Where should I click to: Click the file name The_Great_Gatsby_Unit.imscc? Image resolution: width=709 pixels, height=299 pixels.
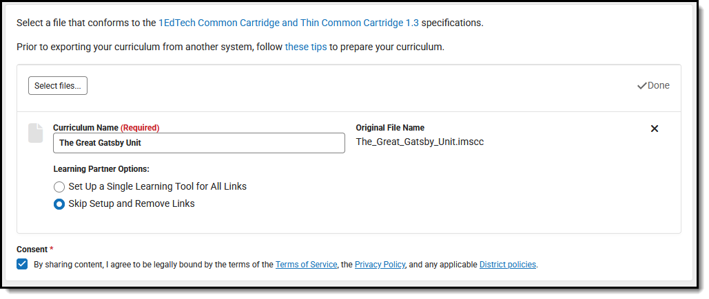click(x=420, y=142)
